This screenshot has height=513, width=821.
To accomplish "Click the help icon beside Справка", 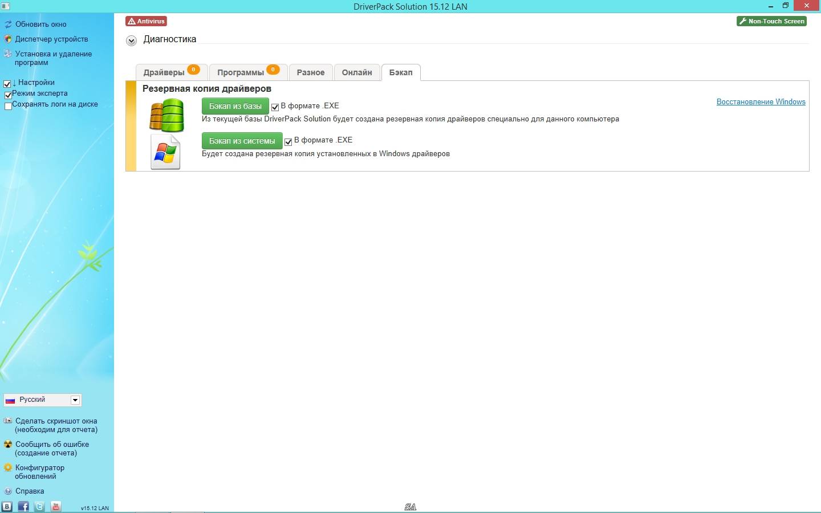I will (x=8, y=491).
